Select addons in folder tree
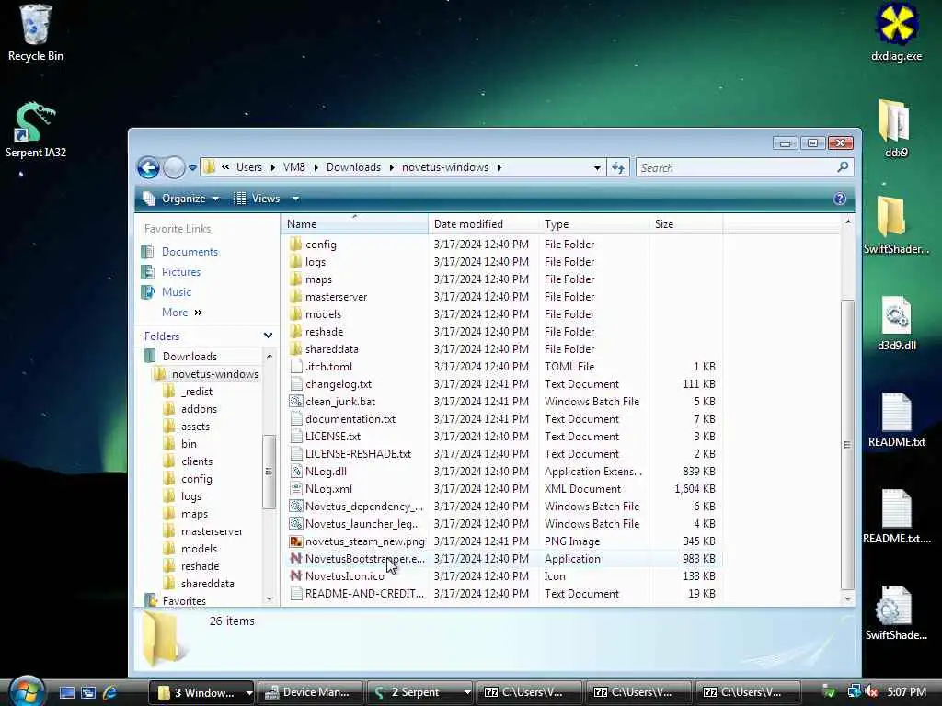Viewport: 942px width, 706px height. point(199,409)
